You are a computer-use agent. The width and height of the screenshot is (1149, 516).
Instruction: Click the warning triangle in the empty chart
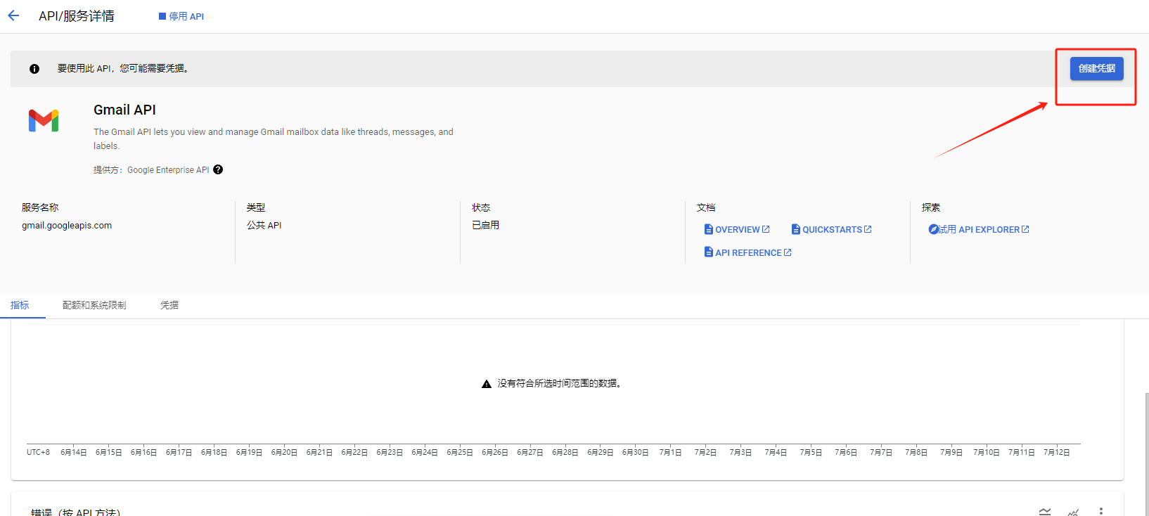pos(486,384)
